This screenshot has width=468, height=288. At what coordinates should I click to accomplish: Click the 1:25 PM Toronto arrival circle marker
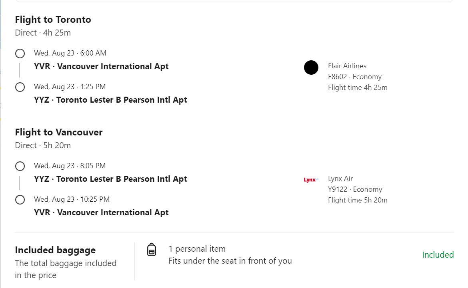[20, 87]
